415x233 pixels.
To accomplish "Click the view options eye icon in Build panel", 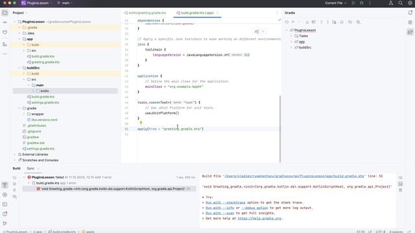I will click(x=14, y=197).
